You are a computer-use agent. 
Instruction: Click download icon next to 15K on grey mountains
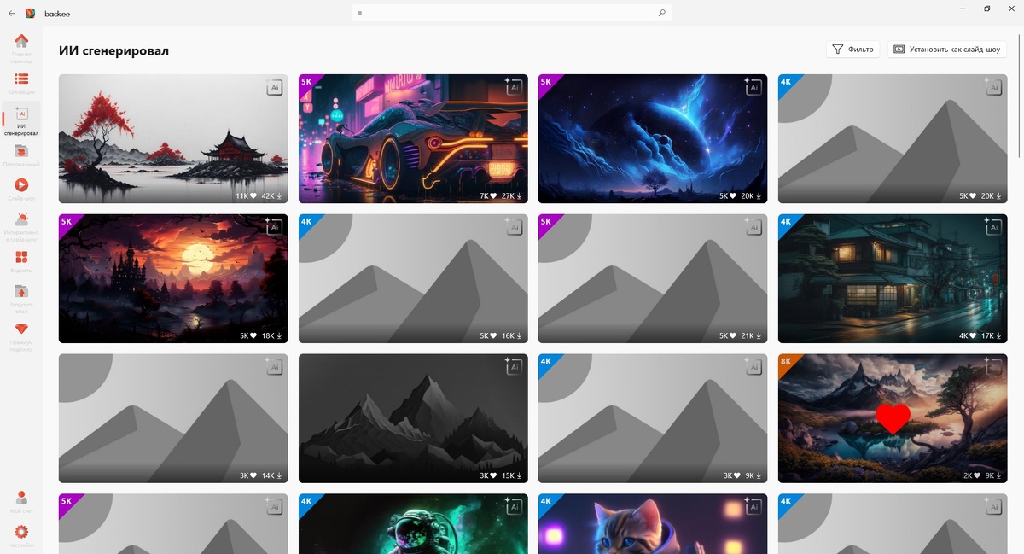coord(519,476)
